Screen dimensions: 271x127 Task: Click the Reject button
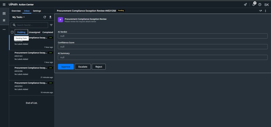99,67
